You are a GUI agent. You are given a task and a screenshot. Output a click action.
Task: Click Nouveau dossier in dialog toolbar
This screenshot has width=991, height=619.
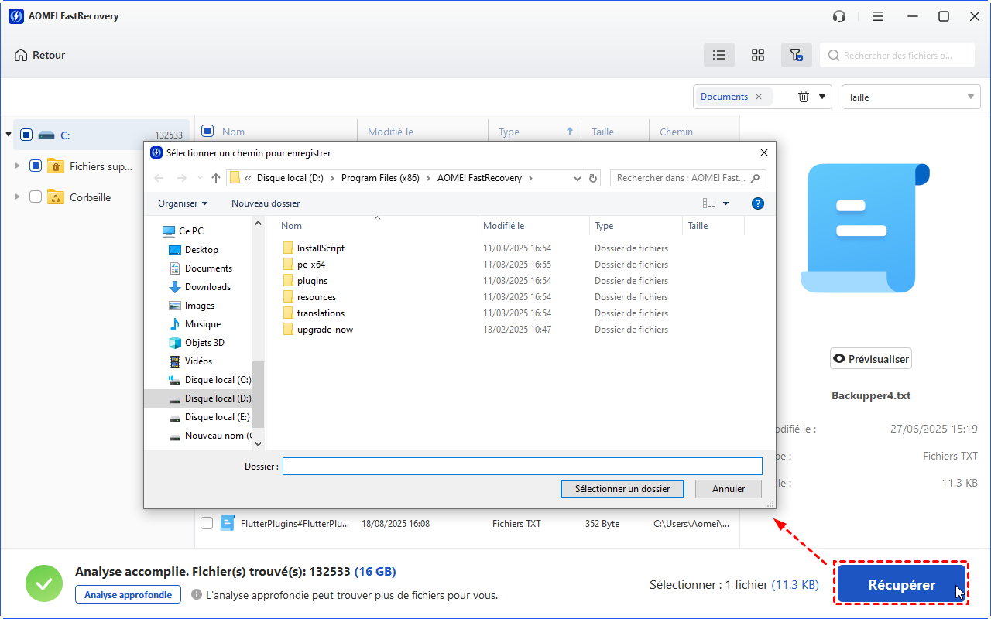(x=266, y=203)
